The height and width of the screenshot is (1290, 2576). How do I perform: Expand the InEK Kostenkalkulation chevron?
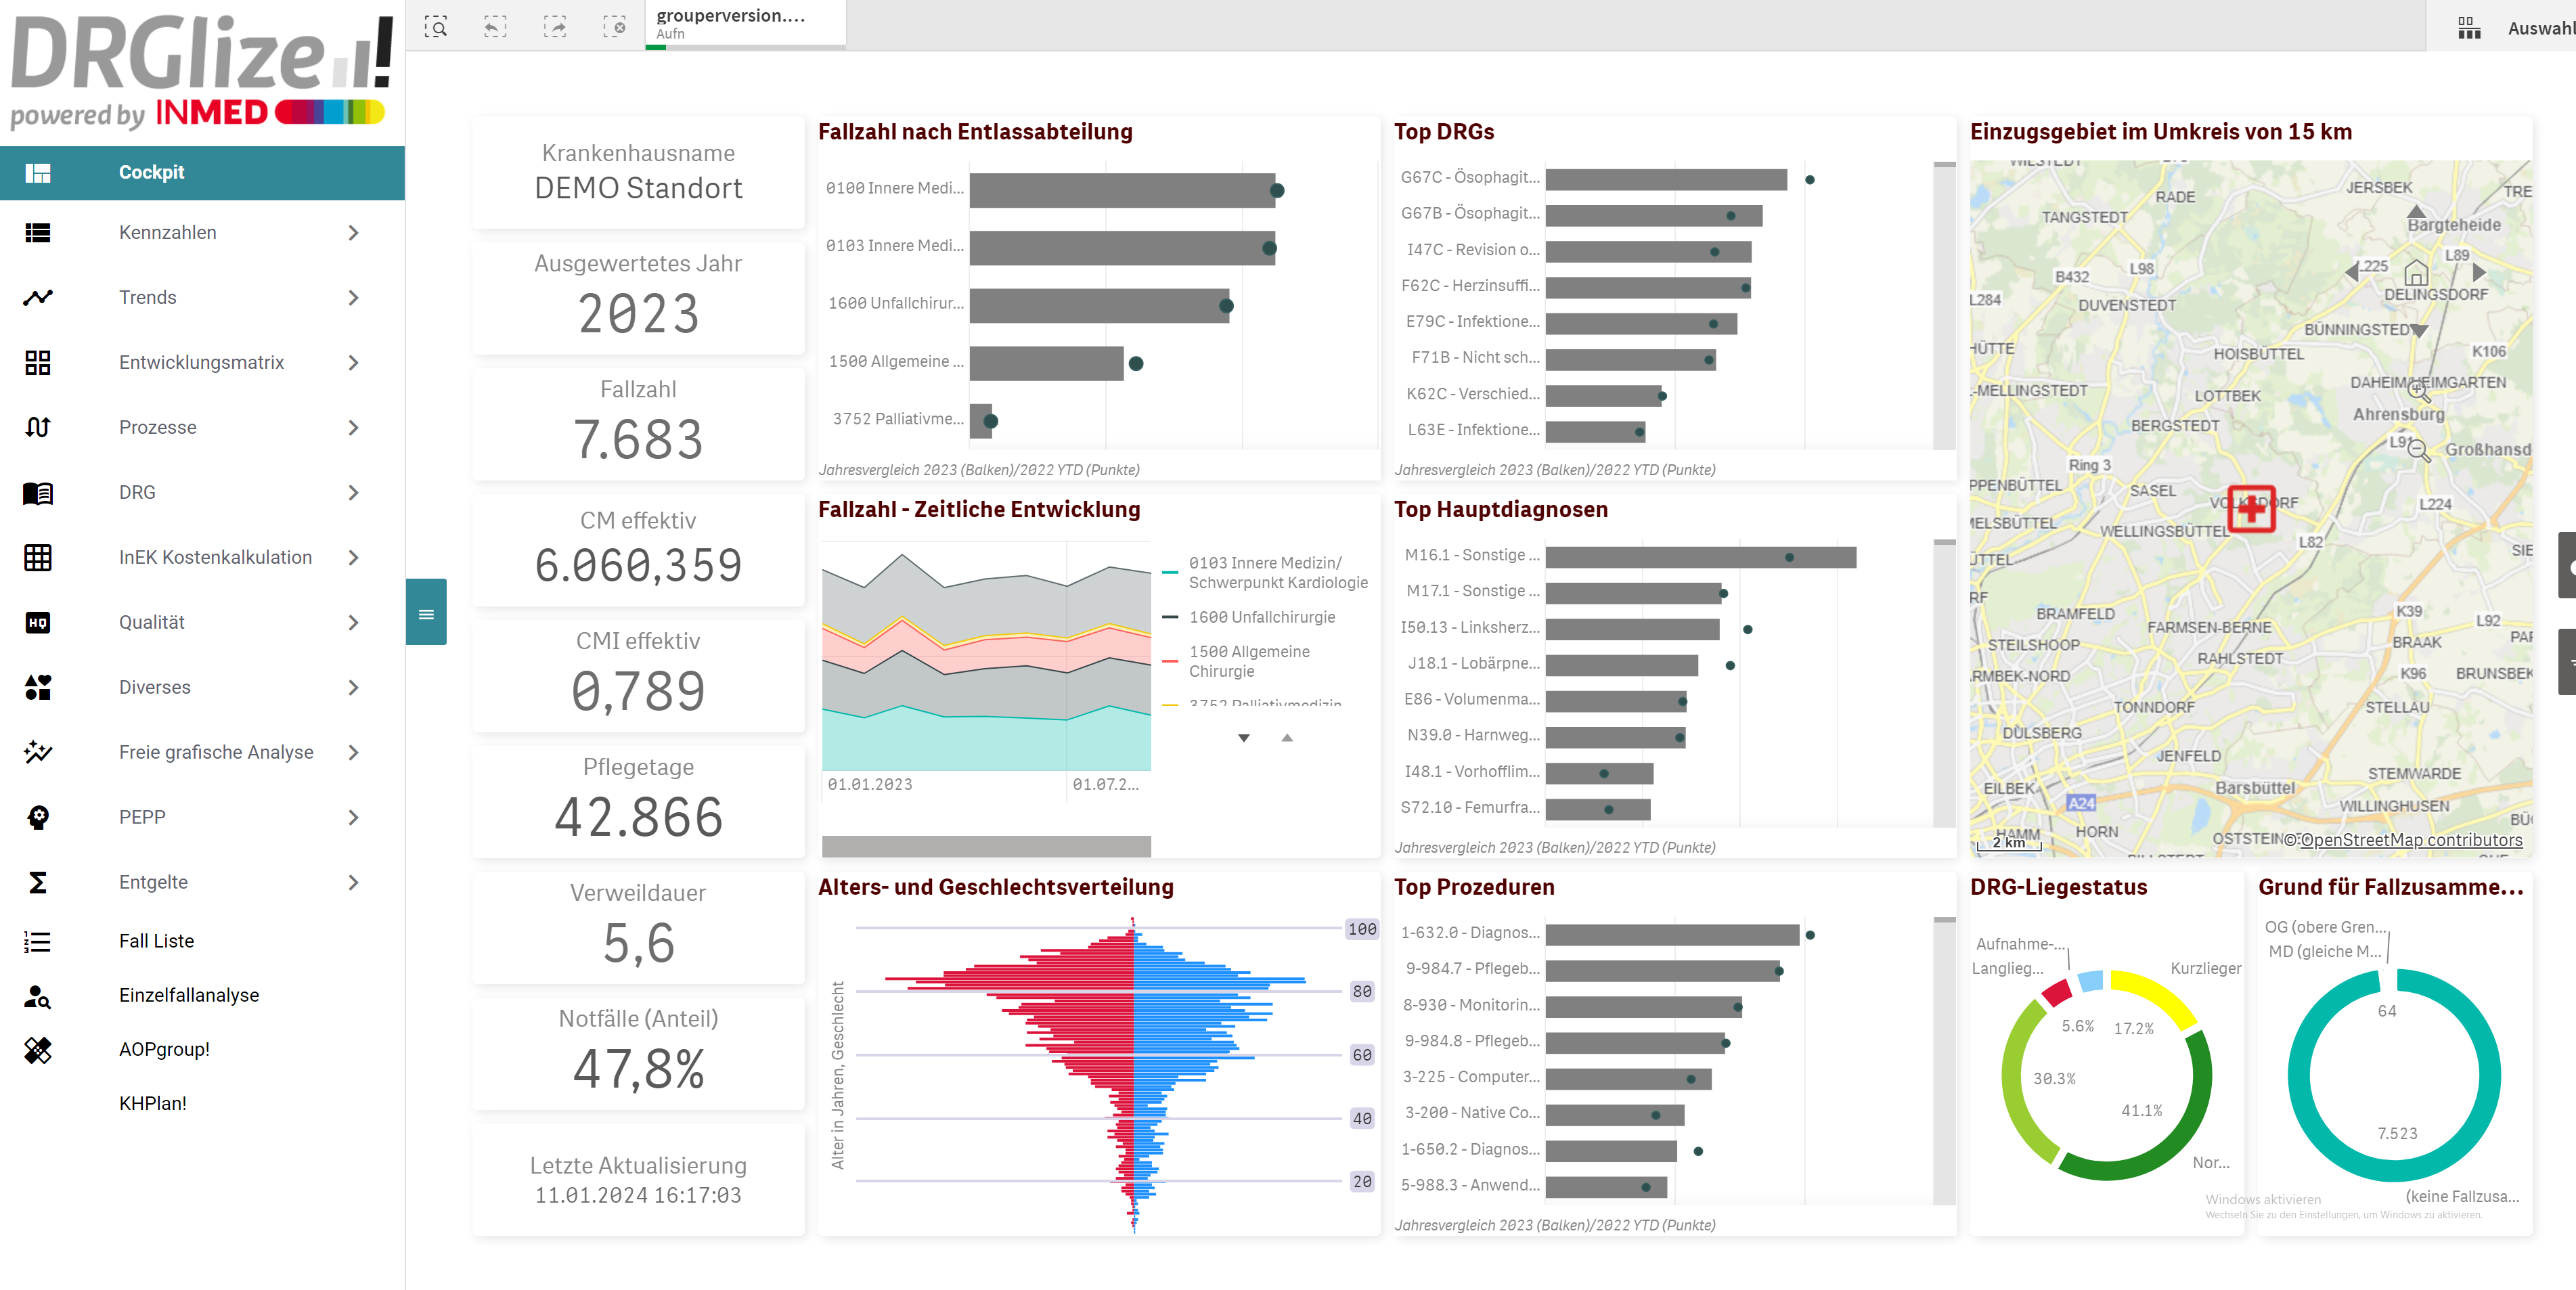point(353,558)
